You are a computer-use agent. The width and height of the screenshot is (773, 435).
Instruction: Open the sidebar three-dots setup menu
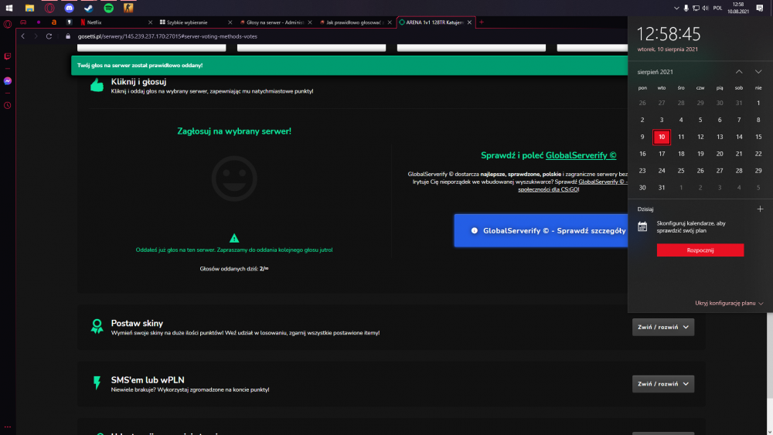8,427
